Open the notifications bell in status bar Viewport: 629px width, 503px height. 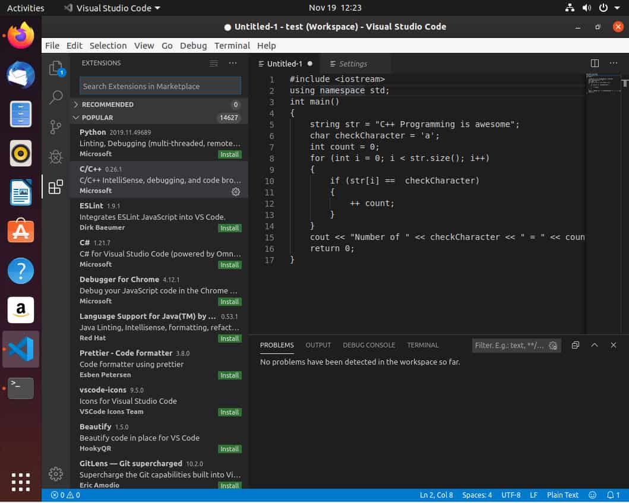pos(614,495)
